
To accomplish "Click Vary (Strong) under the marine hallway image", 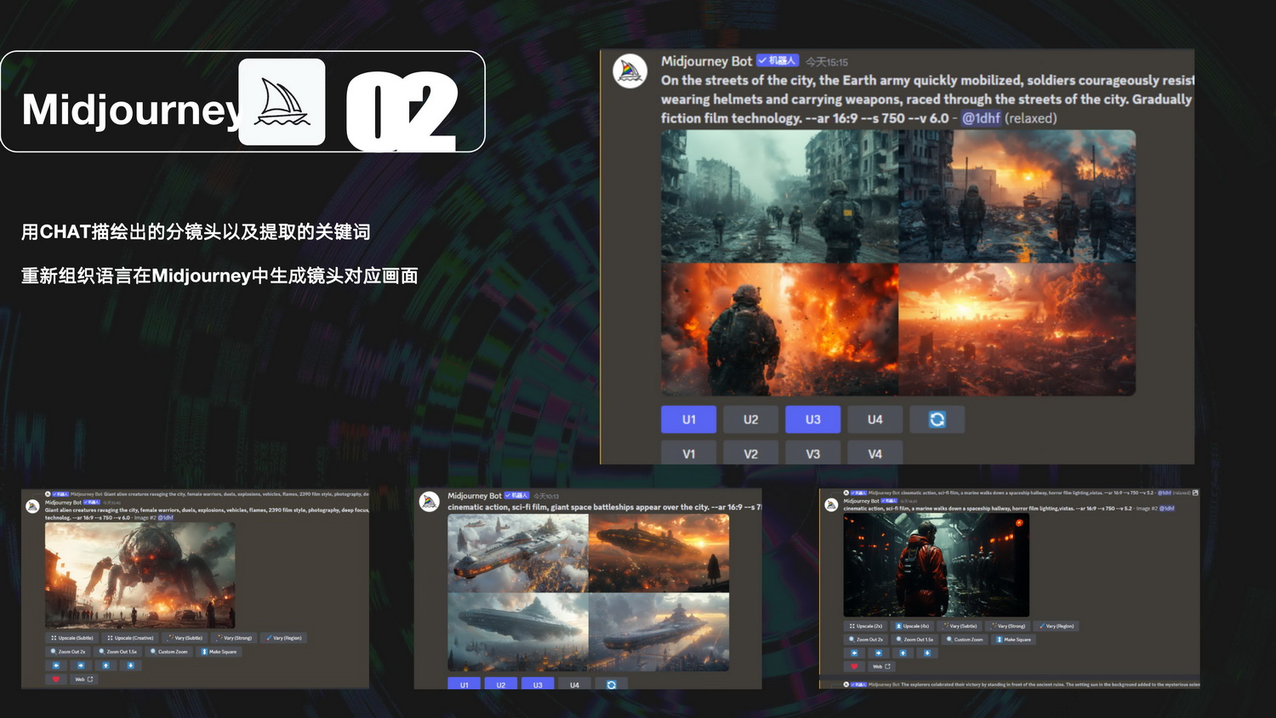I will click(1007, 626).
